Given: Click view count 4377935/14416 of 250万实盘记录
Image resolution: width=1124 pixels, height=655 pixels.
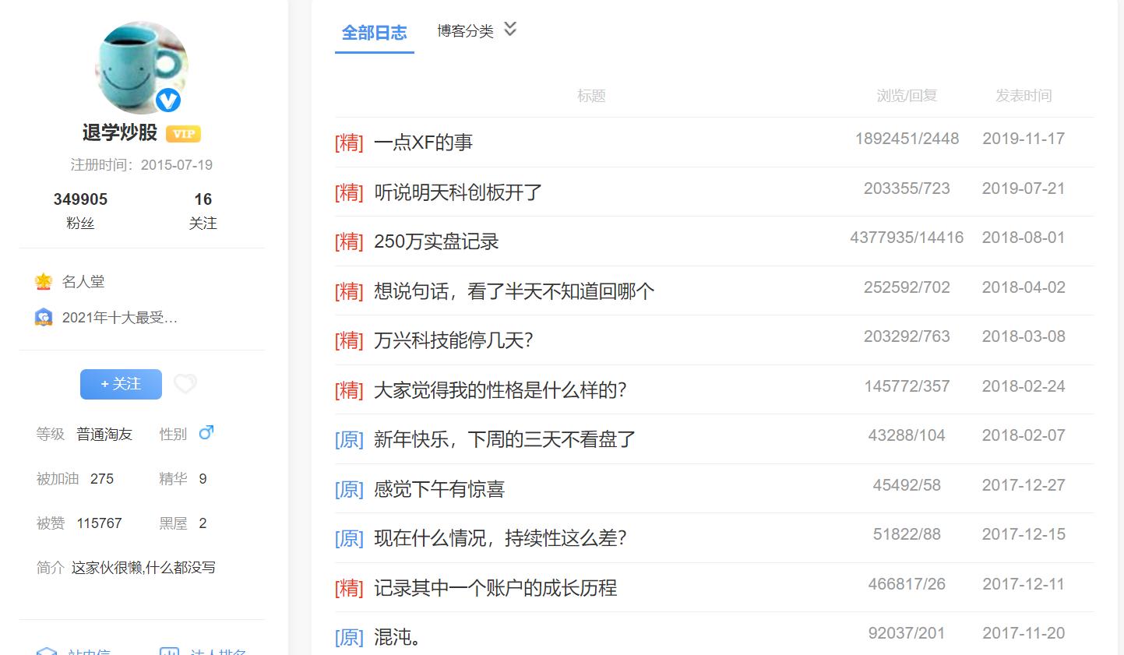Looking at the screenshot, I should [x=907, y=237].
